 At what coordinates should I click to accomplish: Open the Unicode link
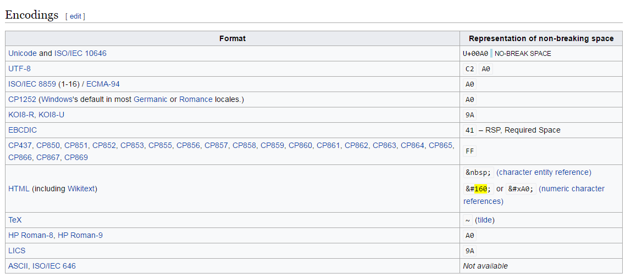click(23, 53)
